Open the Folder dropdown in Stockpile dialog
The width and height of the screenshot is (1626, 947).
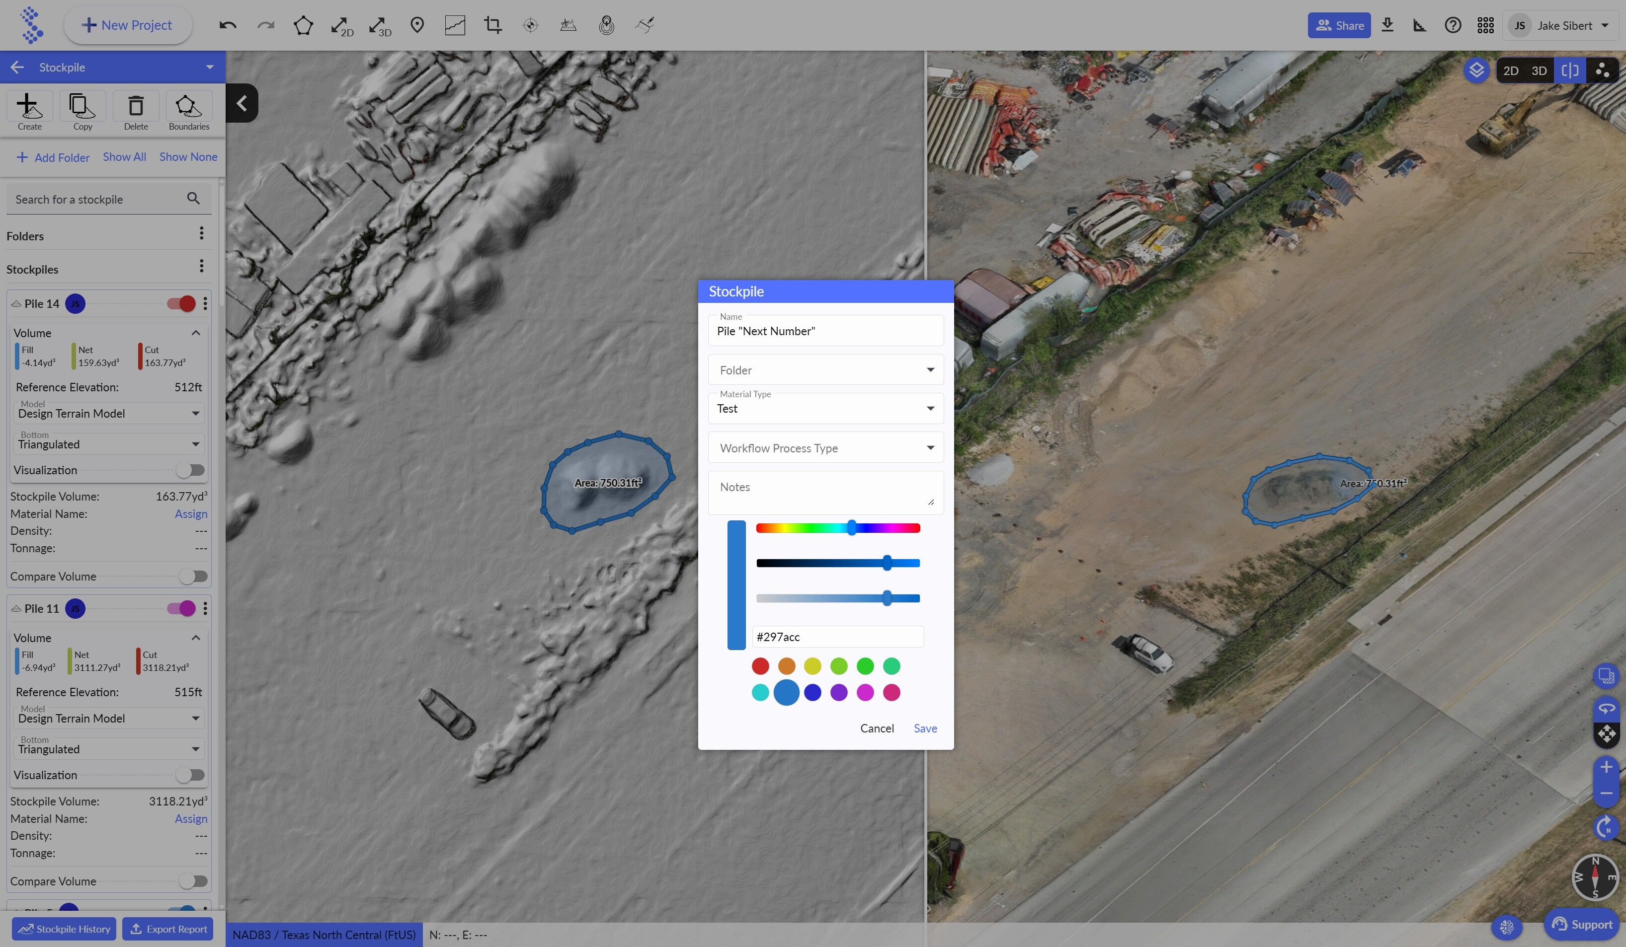pos(825,370)
